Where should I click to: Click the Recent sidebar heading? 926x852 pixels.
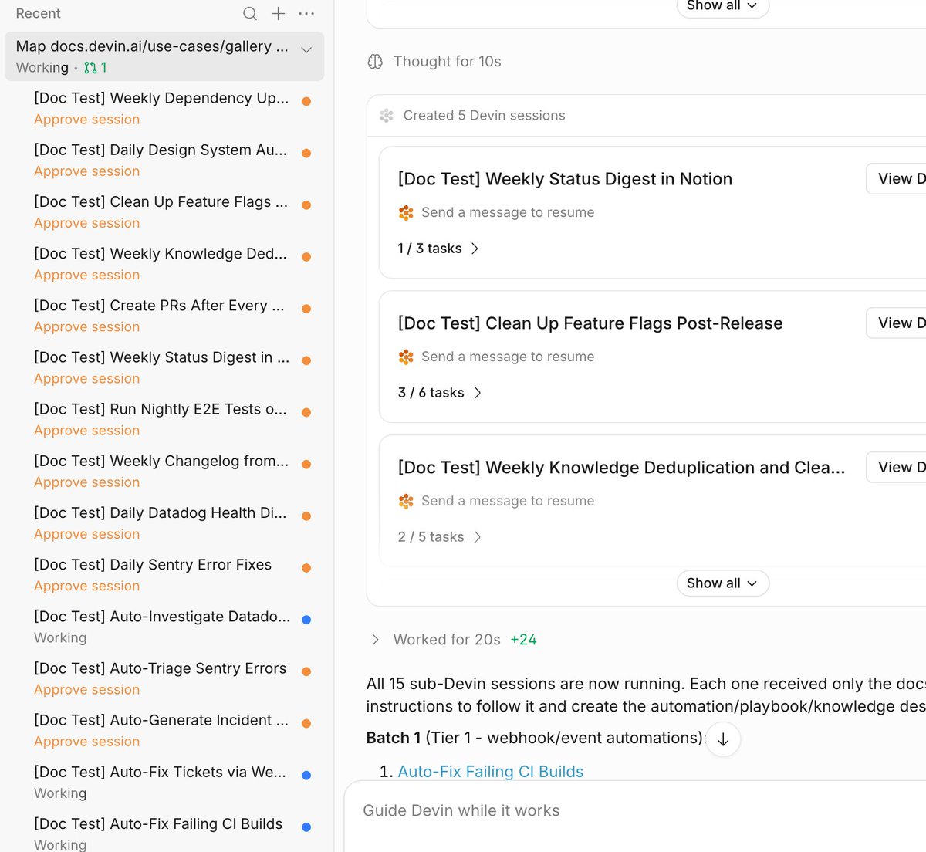tap(38, 13)
